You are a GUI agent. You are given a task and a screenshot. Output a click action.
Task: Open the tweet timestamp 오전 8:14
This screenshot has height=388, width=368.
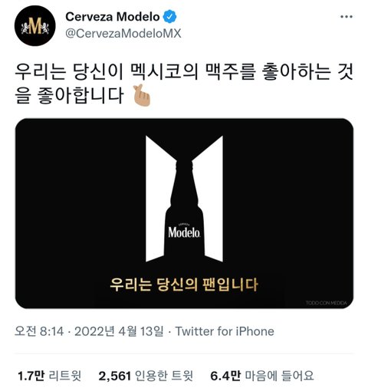pos(39,331)
